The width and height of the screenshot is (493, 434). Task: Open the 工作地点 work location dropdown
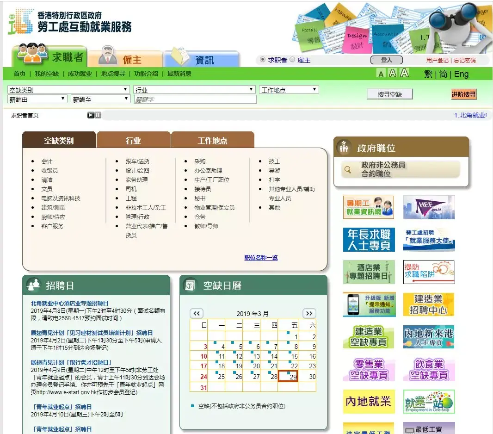(289, 89)
